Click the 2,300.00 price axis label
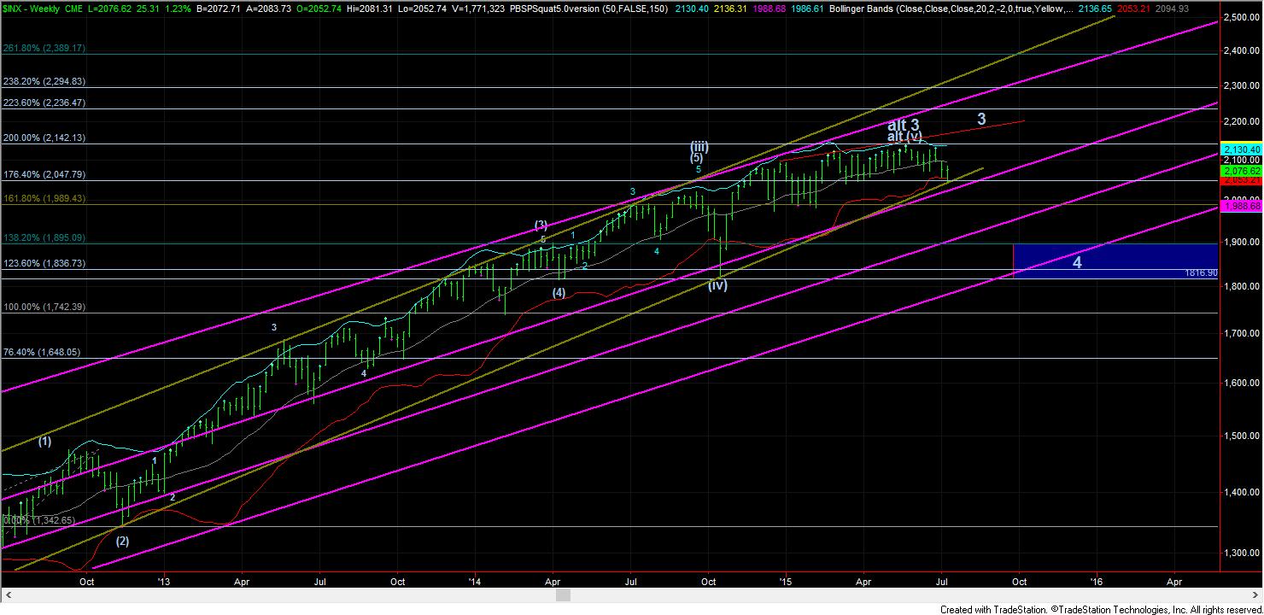The width and height of the screenshot is (1264, 615). 1241,85
